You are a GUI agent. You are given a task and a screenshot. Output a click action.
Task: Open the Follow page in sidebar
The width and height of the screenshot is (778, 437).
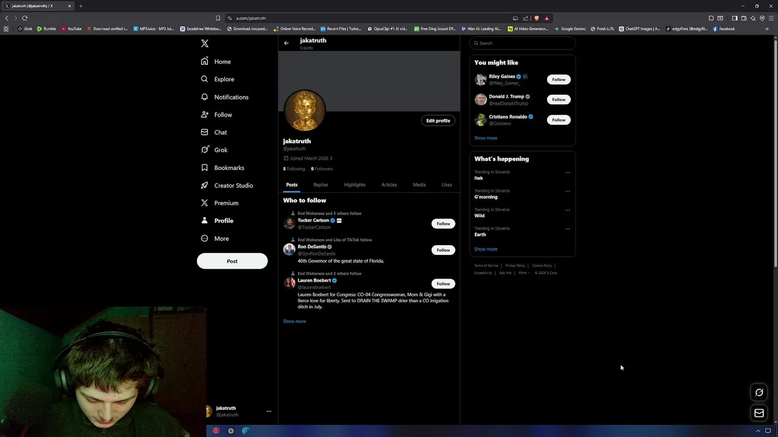point(217,115)
